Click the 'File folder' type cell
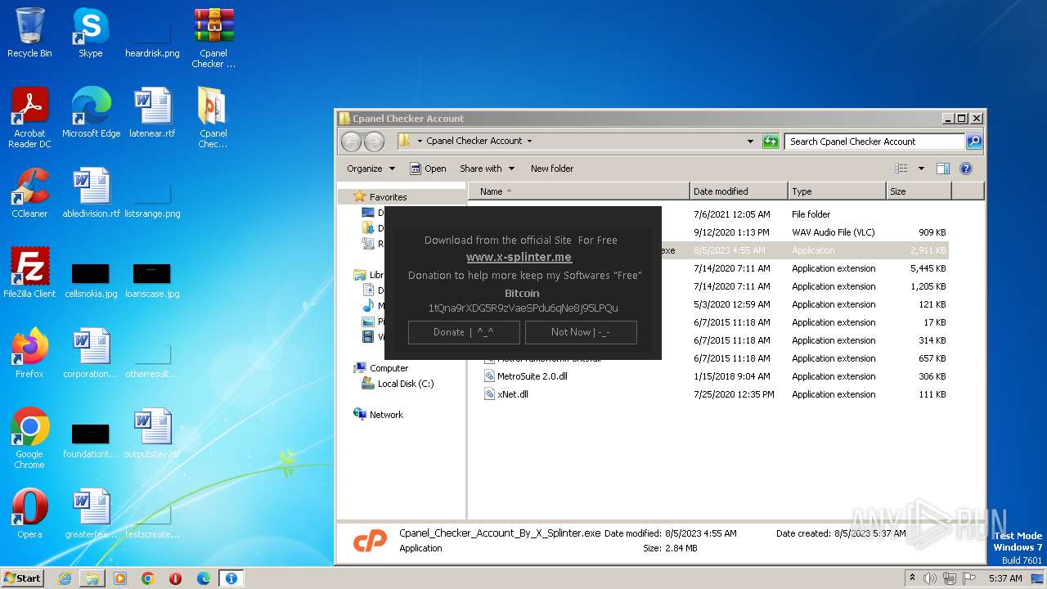The image size is (1047, 589). [x=811, y=214]
